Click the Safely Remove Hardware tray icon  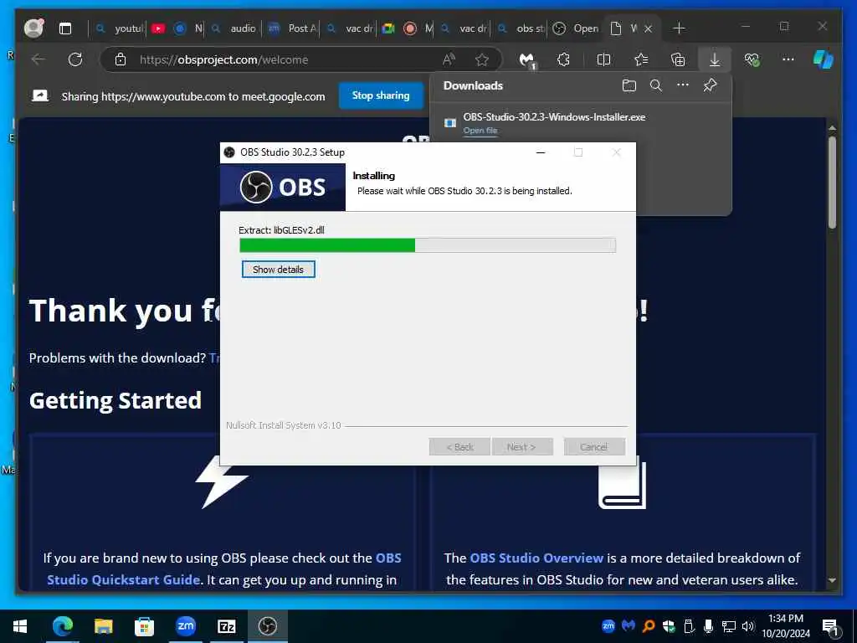click(689, 626)
